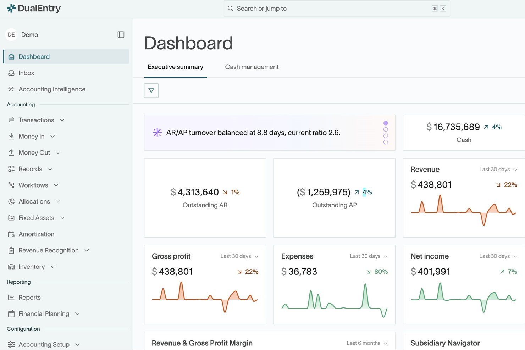Click the Inventory warehouse icon
Viewport: 525px width, 350px height.
(x=11, y=267)
